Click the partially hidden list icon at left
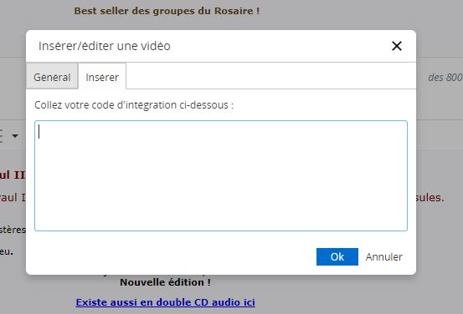 pyautogui.click(x=1, y=136)
